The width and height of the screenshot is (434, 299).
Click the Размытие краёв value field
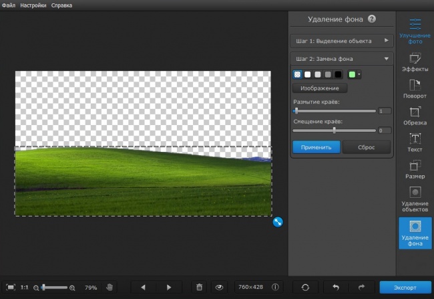tap(385, 111)
